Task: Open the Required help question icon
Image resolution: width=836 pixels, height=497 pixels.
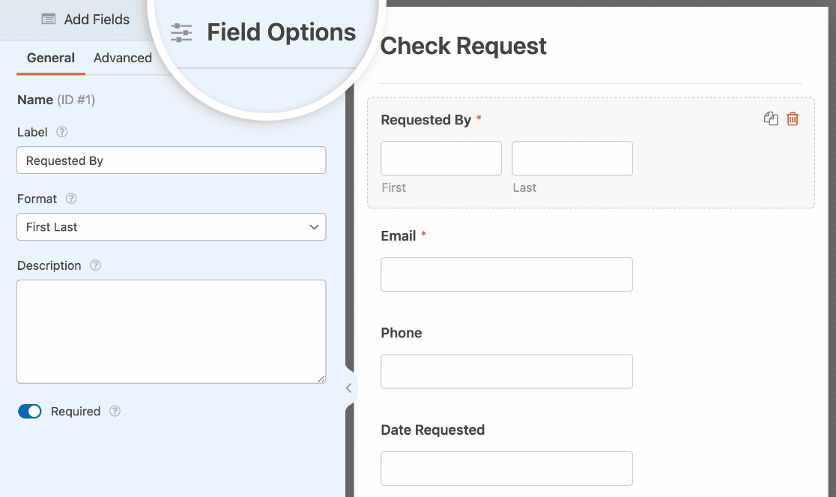Action: pos(115,411)
